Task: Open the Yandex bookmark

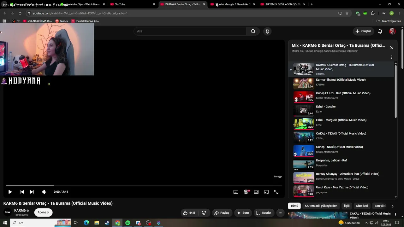Action: [62, 21]
